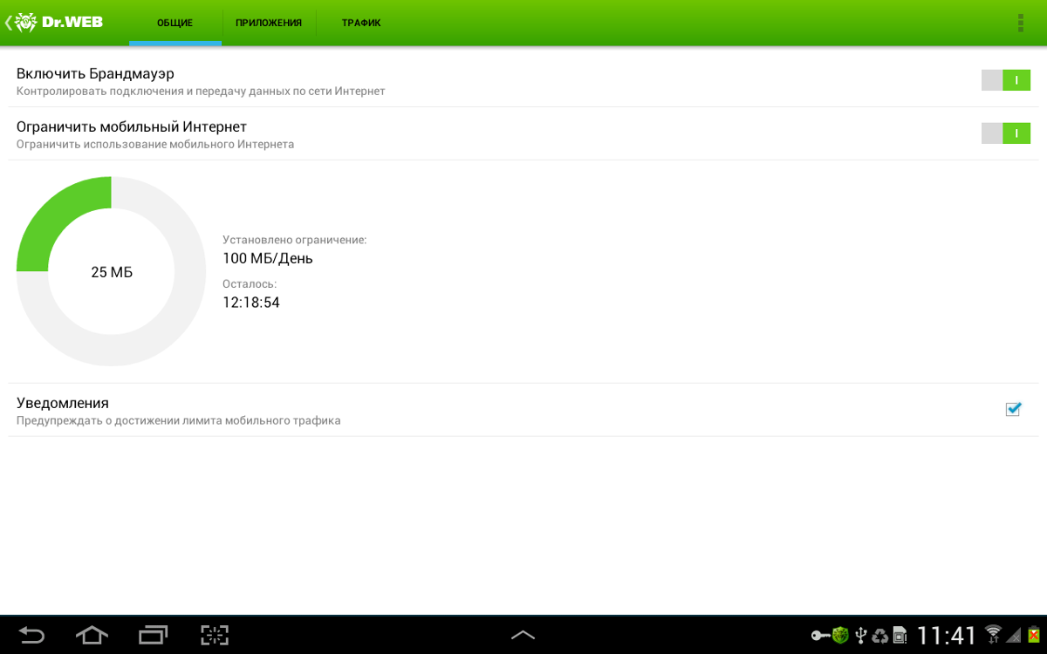Tap the Dr.Web shield status icon
Viewport: 1047px width, 654px height.
click(x=840, y=635)
